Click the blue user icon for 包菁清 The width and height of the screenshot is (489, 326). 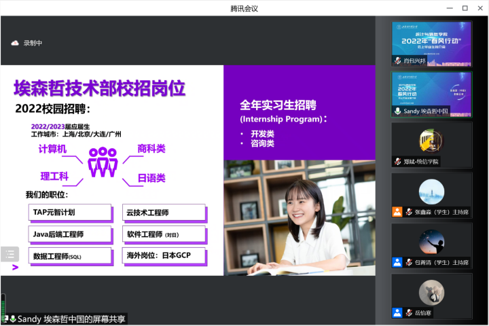[x=397, y=262]
